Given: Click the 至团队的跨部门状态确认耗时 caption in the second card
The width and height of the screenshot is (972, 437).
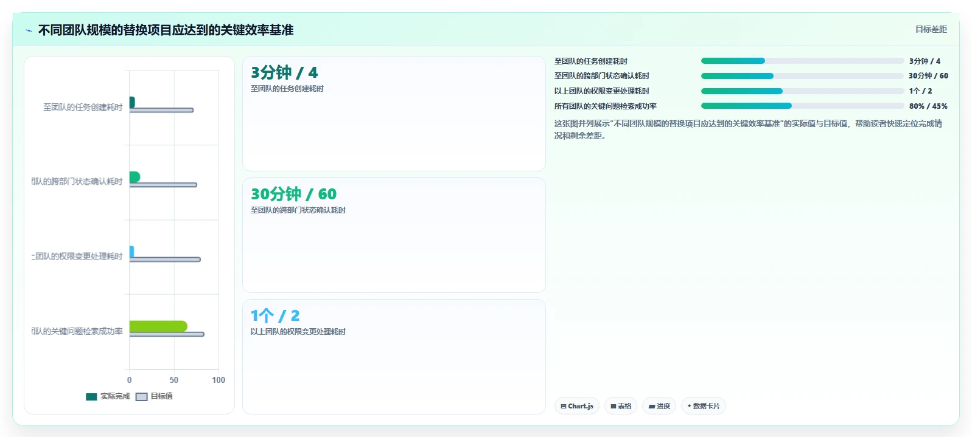Looking at the screenshot, I should pyautogui.click(x=298, y=210).
